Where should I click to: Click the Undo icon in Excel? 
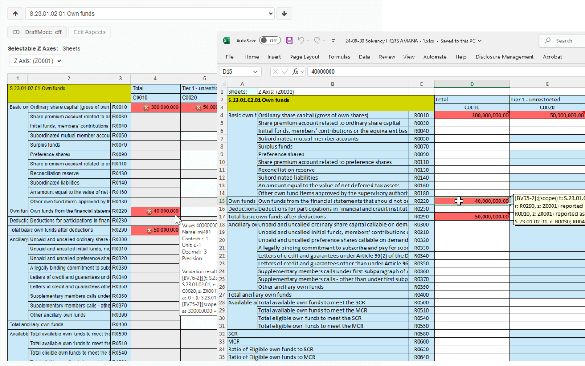tap(301, 41)
